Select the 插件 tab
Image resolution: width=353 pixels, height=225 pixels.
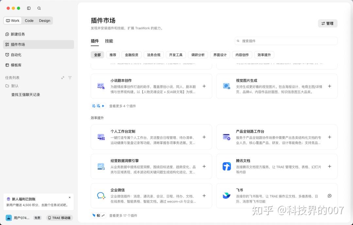click(x=95, y=41)
